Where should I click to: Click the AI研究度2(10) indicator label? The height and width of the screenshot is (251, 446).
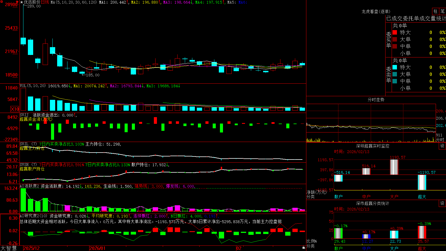[x=33, y=216]
